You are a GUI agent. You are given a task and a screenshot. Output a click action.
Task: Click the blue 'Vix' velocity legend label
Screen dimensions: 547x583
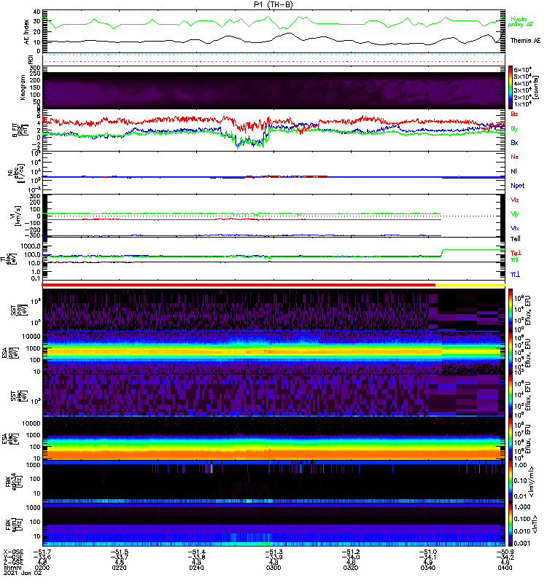514,229
